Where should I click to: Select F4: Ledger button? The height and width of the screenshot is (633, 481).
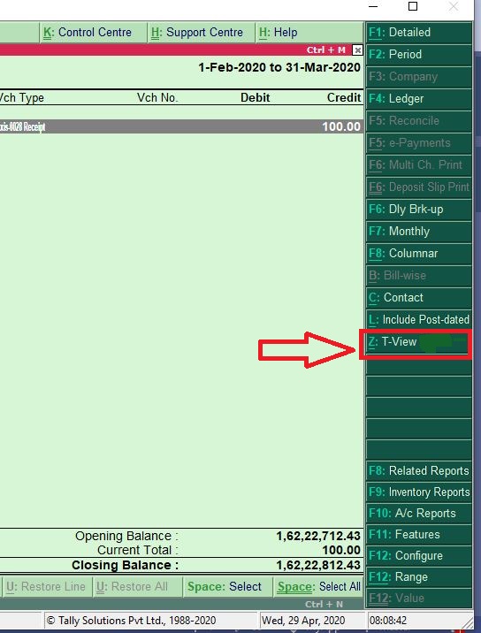(419, 99)
